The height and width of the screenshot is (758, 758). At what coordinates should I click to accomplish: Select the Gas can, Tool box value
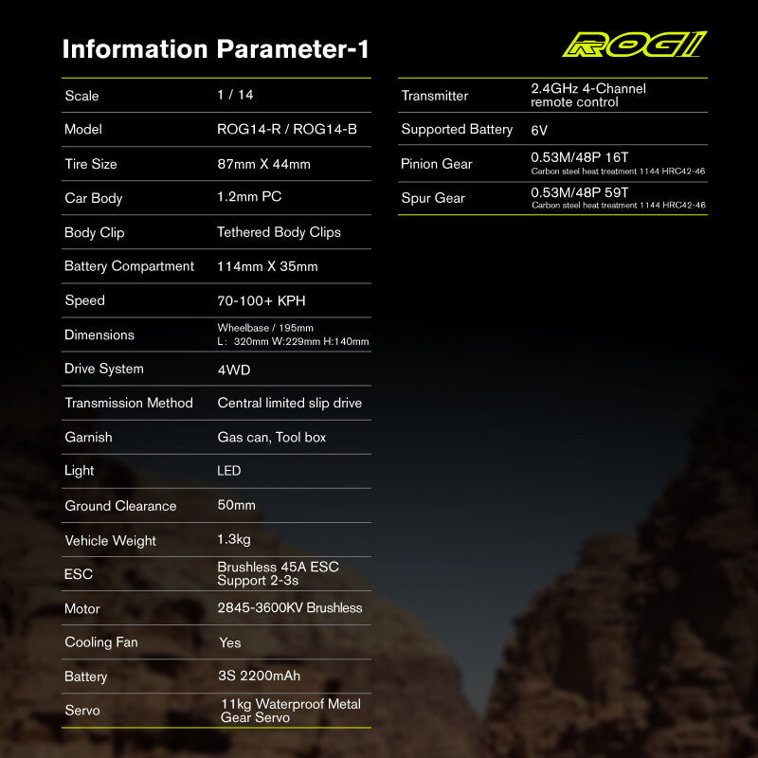(271, 437)
